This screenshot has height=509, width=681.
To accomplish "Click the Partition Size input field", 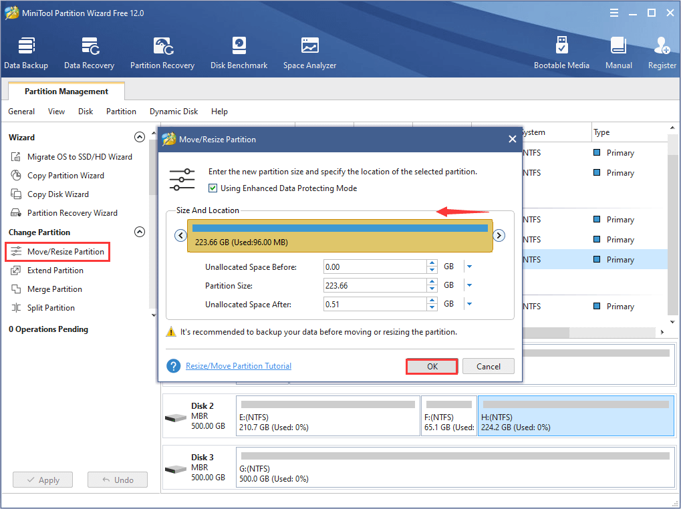I will (x=375, y=285).
